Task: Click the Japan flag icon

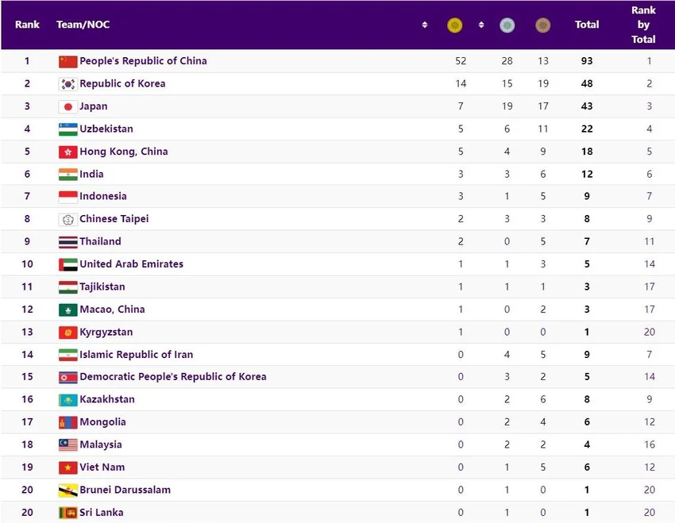Action: point(68,106)
